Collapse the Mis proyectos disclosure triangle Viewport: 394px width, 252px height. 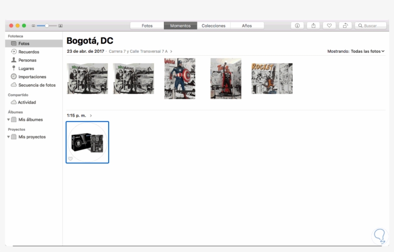9,137
